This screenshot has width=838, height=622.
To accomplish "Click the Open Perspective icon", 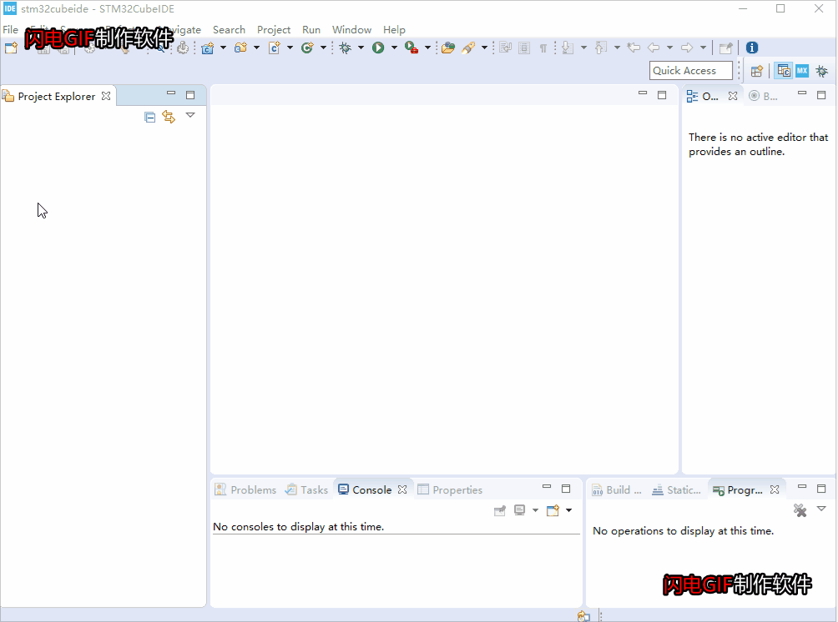I will tap(757, 71).
